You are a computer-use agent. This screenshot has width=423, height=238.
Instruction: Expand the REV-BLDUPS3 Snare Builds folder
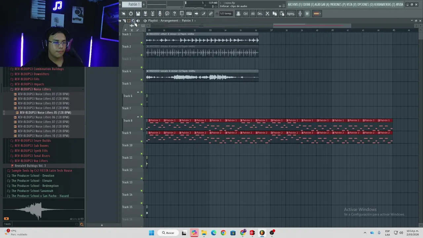32,140
